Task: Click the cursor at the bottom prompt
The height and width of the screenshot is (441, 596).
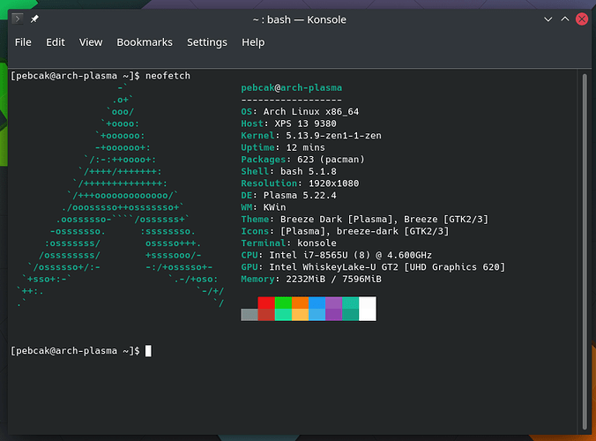Action: click(x=148, y=350)
